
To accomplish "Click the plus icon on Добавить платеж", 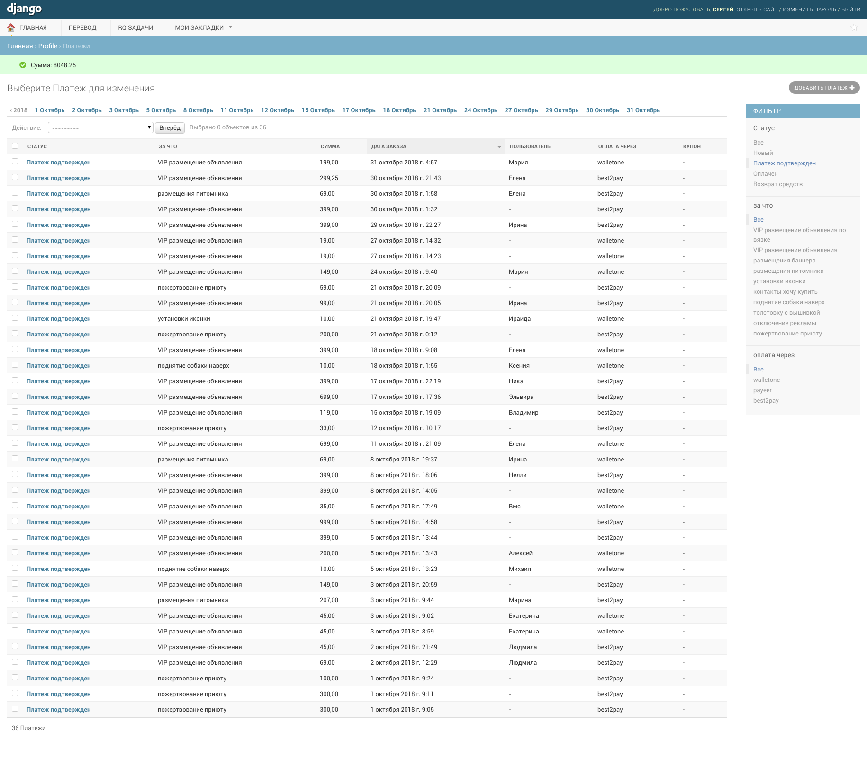I will [852, 88].
